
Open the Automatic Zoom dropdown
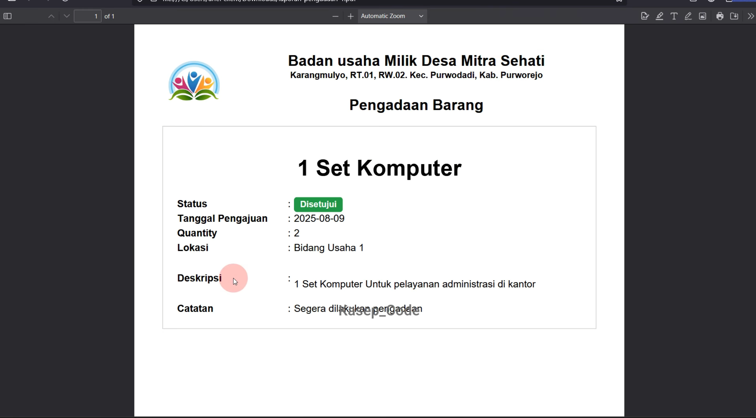(392, 16)
